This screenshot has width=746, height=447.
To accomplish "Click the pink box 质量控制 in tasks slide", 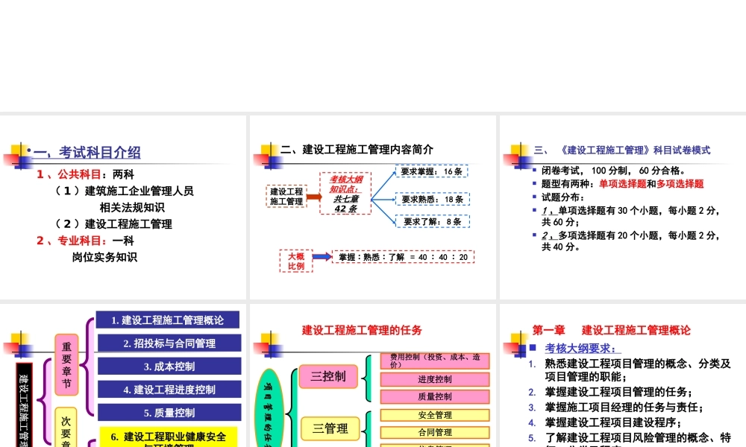I will point(435,396).
